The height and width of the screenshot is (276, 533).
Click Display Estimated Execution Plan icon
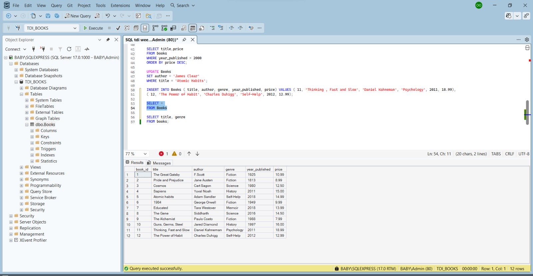coord(127,28)
